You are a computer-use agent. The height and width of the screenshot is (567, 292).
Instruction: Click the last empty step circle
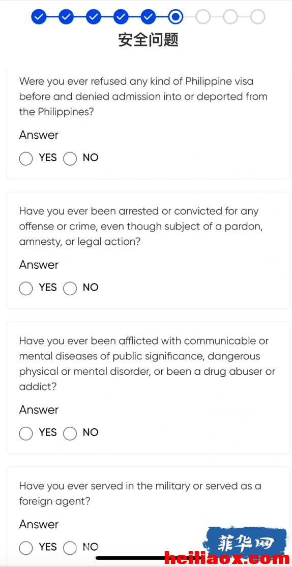(x=258, y=17)
